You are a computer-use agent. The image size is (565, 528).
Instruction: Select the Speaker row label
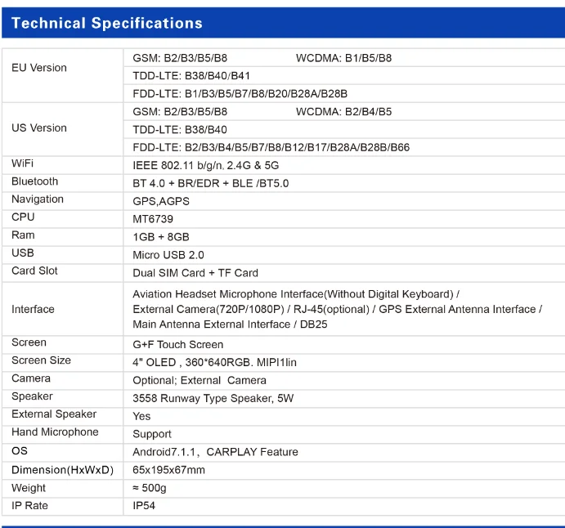coord(32,396)
